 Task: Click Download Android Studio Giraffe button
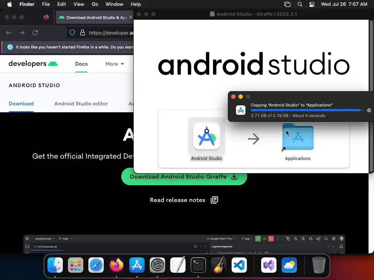pyautogui.click(x=184, y=177)
